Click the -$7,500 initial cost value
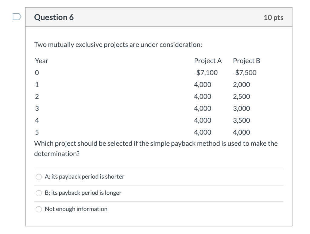Image resolution: width=310 pixels, height=234 pixels. click(245, 72)
